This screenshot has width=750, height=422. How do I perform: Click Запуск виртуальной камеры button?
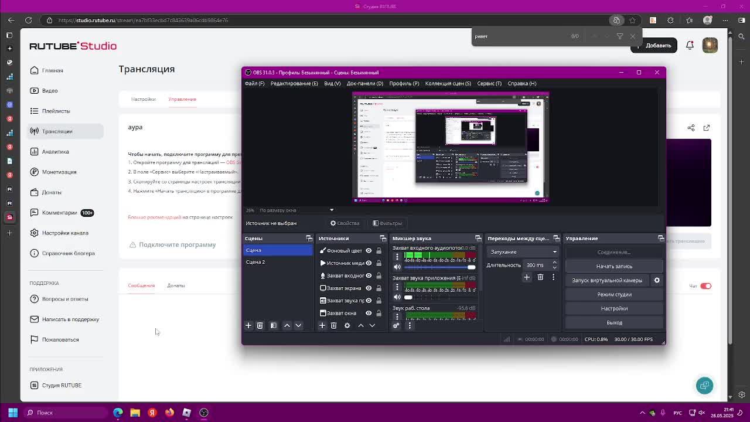pyautogui.click(x=607, y=280)
